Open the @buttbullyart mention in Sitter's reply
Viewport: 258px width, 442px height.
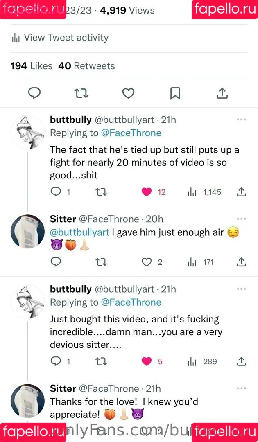click(x=79, y=232)
